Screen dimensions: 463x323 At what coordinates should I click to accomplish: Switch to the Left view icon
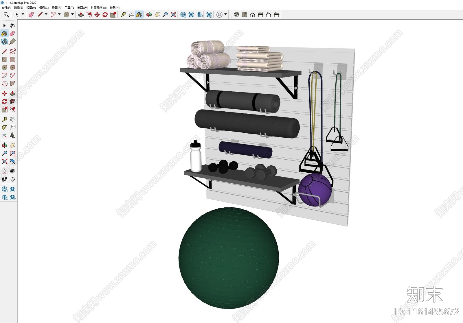coord(277,14)
